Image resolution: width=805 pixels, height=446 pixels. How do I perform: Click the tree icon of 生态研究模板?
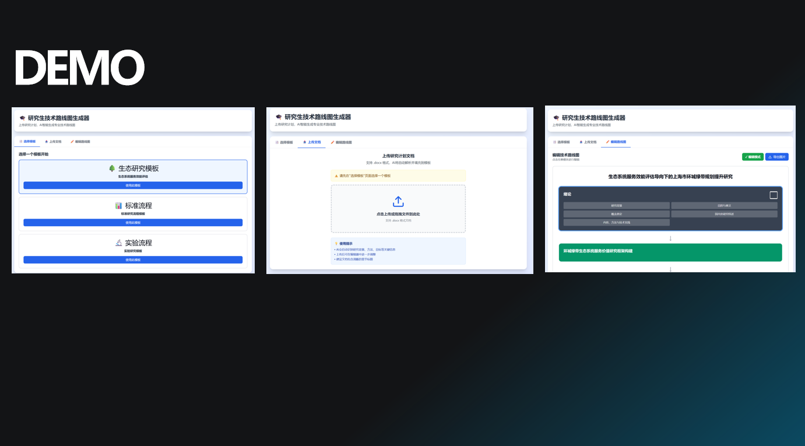point(112,168)
